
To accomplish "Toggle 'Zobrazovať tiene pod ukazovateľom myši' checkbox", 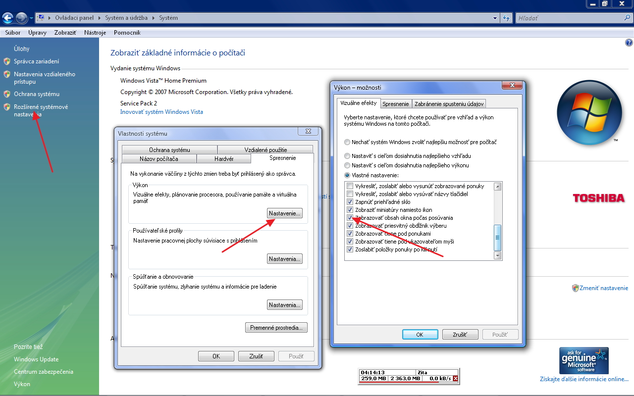I will point(350,242).
